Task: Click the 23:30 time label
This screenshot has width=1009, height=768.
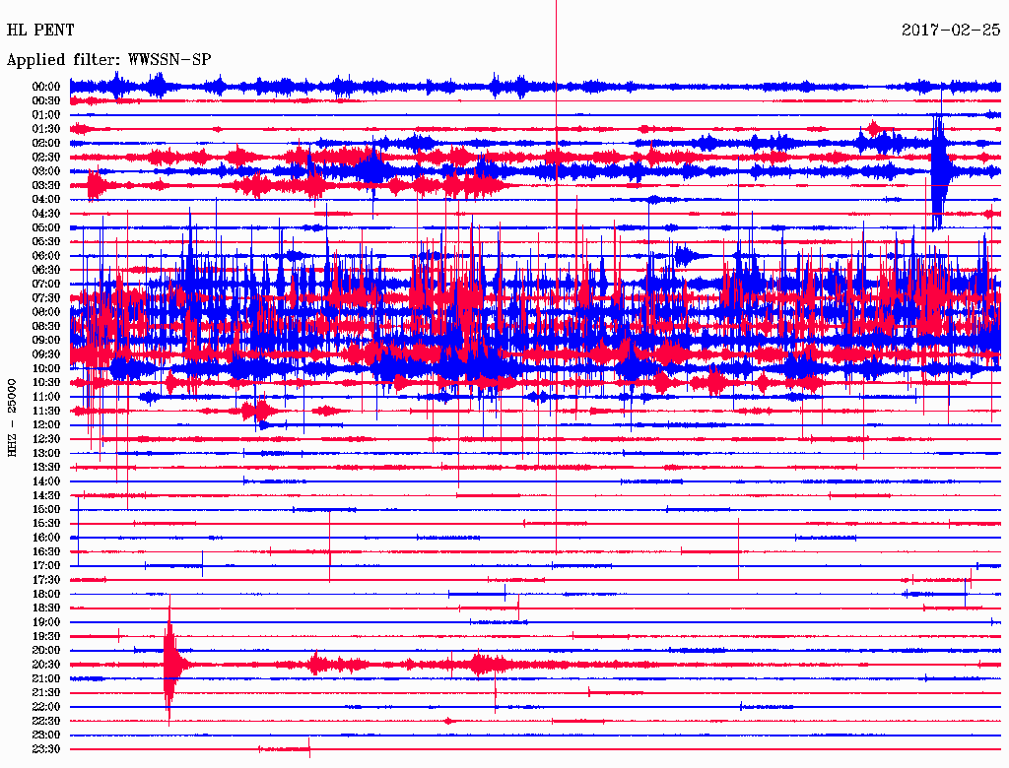Action: pyautogui.click(x=46, y=749)
